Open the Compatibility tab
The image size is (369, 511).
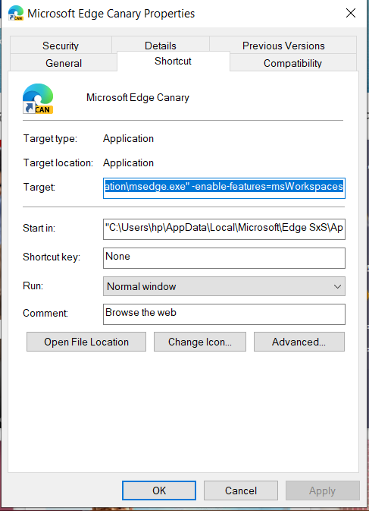point(292,63)
